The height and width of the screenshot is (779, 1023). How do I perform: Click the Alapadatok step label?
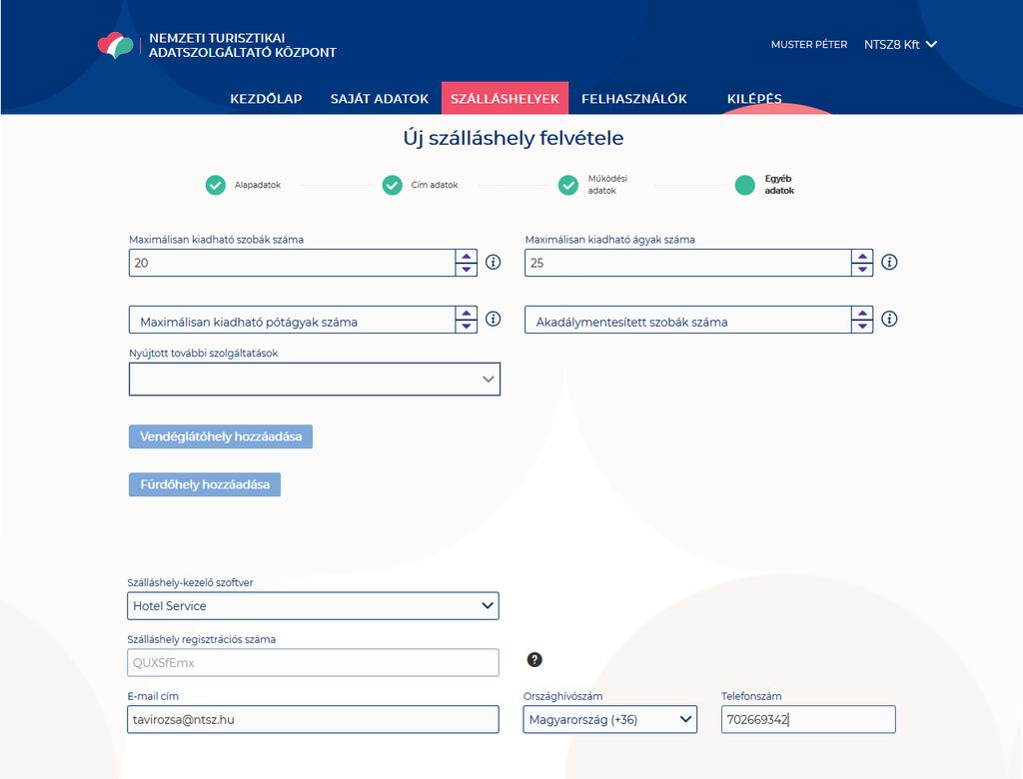[x=258, y=186]
